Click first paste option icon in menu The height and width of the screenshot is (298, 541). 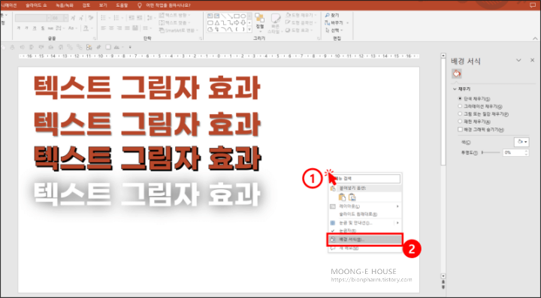coord(342,197)
